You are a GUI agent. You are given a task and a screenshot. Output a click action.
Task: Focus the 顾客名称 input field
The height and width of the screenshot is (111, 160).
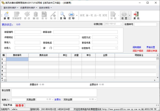point(85,32)
